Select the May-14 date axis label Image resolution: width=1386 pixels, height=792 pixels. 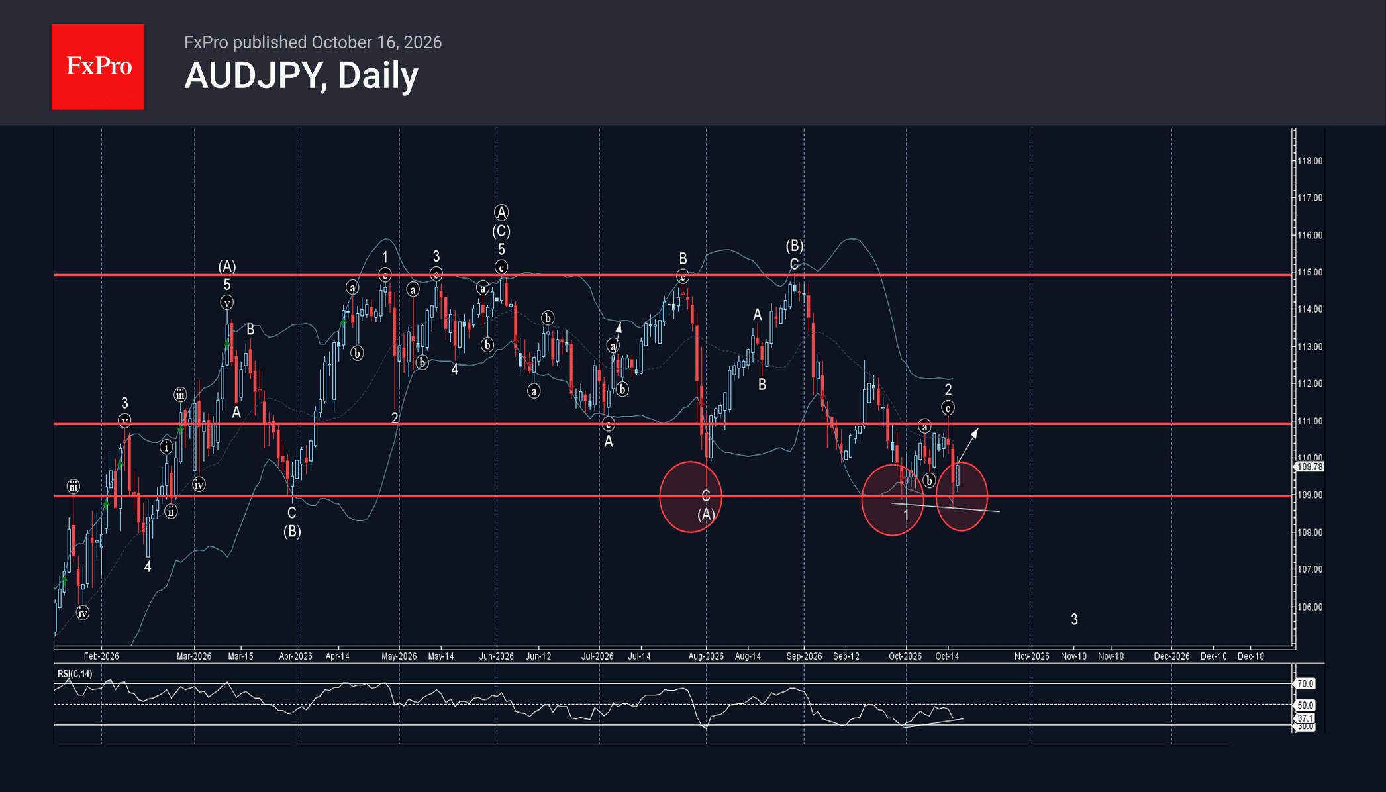(441, 656)
